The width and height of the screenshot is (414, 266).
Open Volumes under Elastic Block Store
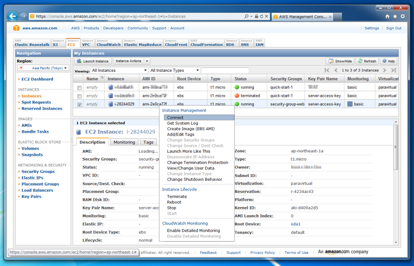30,149
